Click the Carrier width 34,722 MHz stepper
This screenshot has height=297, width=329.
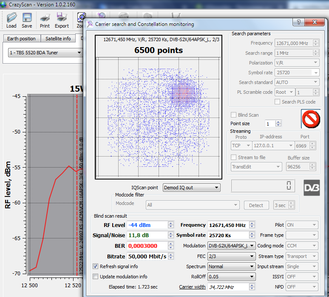coord(252,287)
